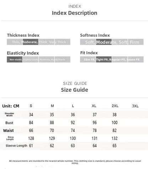The height and width of the screenshot is (169, 148).
Task: Click the Waist row label
Action: pyautogui.click(x=9, y=131)
